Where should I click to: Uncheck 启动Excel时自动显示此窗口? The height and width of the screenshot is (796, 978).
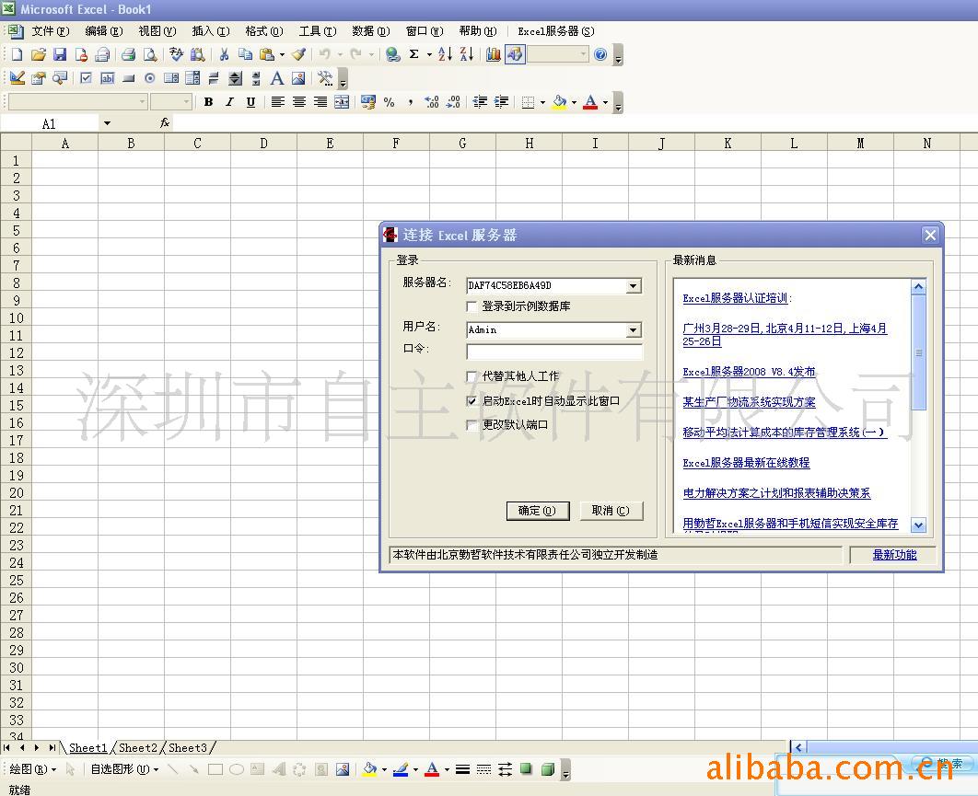point(472,401)
